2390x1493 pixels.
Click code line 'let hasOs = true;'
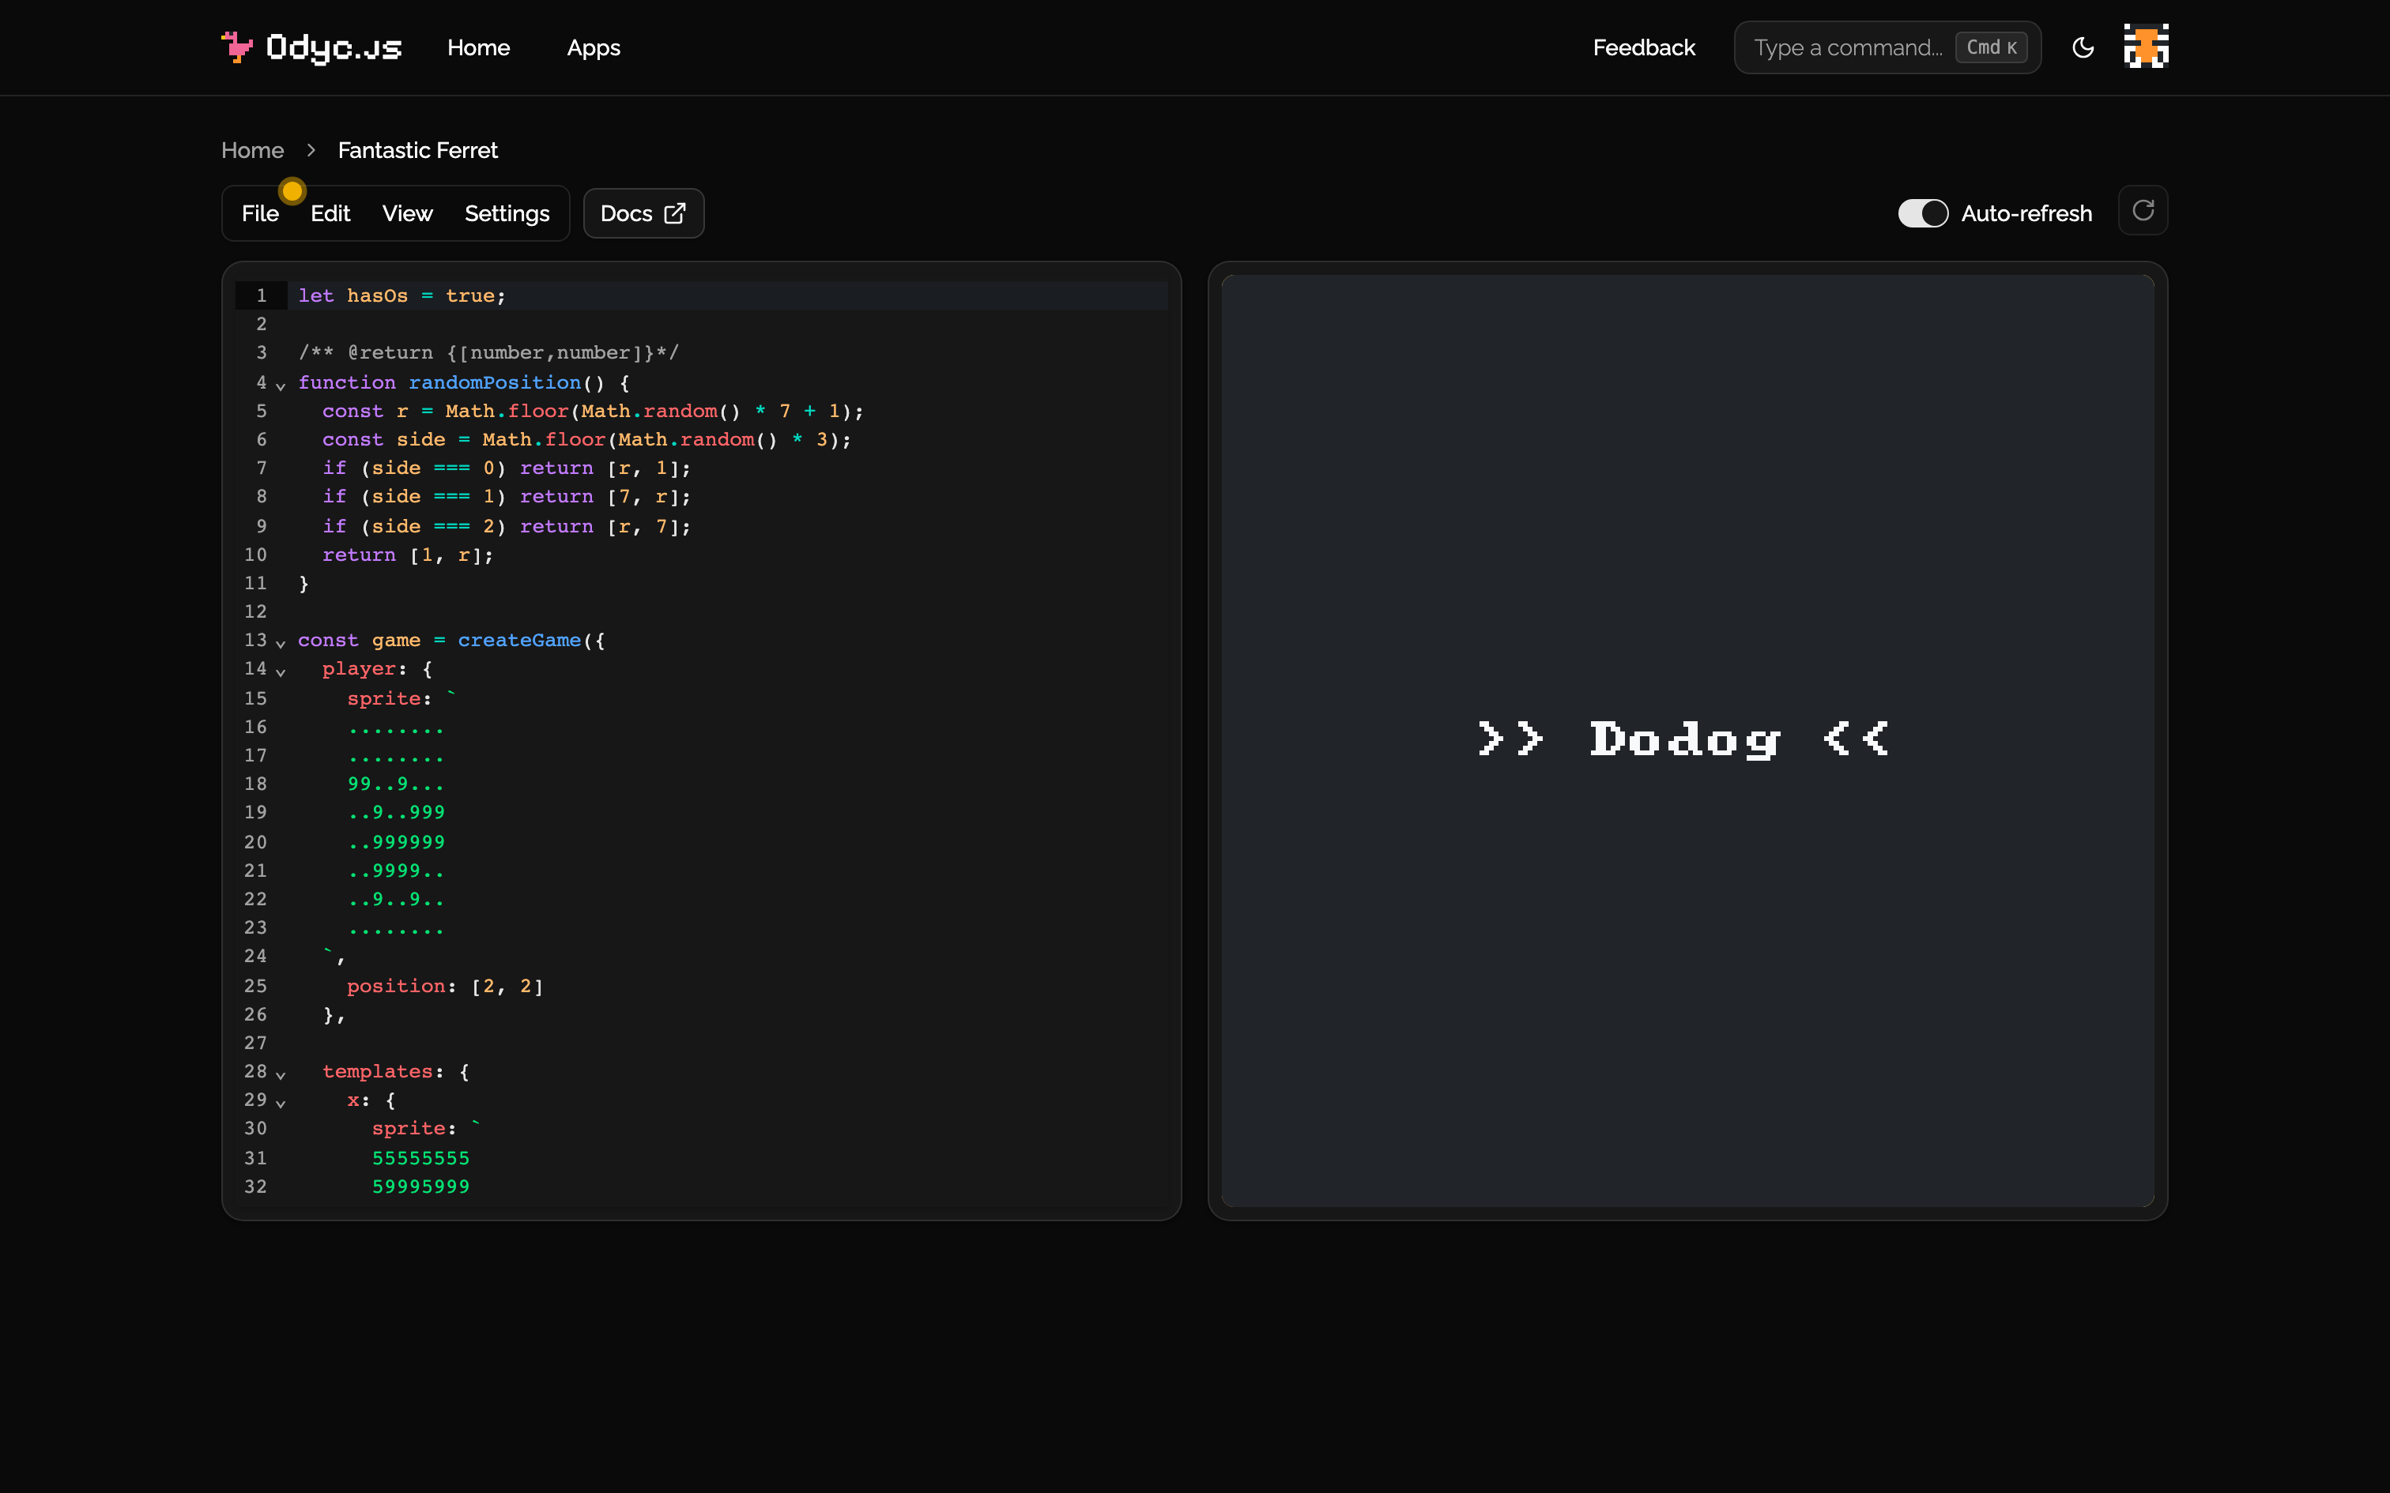401,295
